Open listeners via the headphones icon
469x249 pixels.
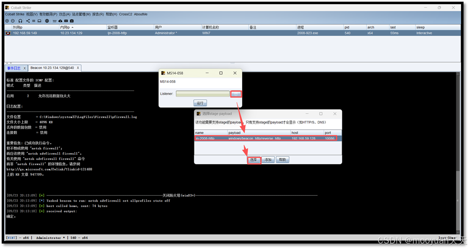(x=21, y=21)
